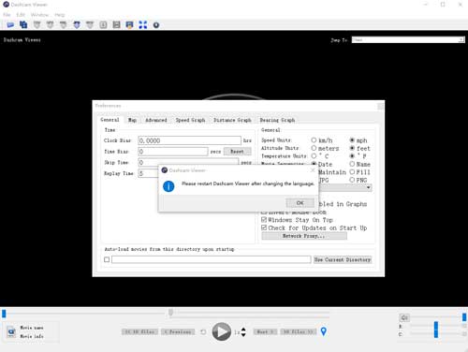468x352 pixels.
Task: Click the save picture toolbar icon
Action: [x=129, y=24]
